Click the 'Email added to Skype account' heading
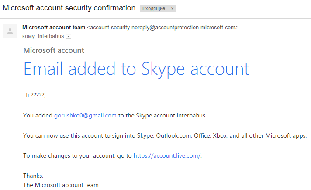The width and height of the screenshot is (311, 190). coord(136,69)
